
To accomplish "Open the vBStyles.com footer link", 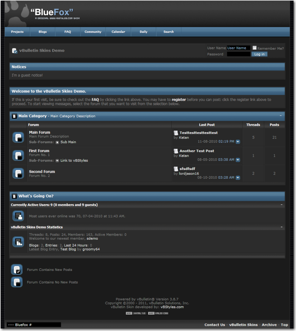I will [x=172, y=307].
